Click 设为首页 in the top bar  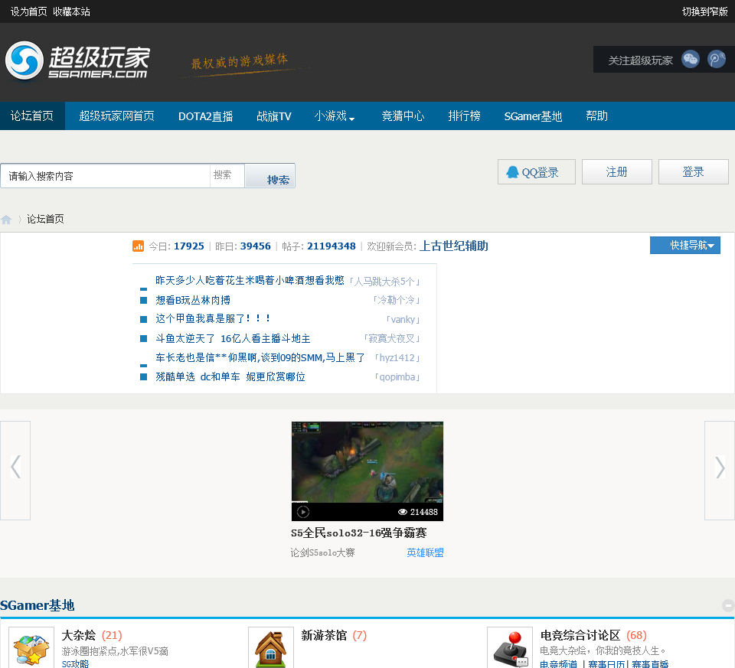point(28,11)
